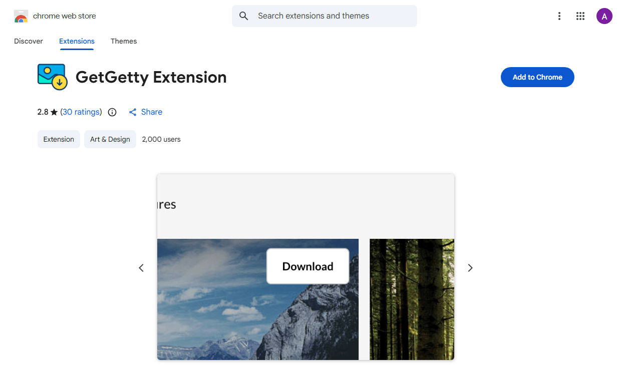This screenshot has width=618, height=368.
Task: Go to the Discover tab
Action: click(29, 41)
